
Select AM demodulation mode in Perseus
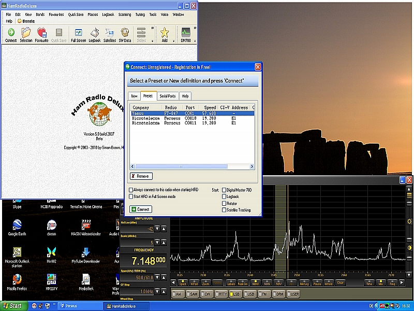178,294
